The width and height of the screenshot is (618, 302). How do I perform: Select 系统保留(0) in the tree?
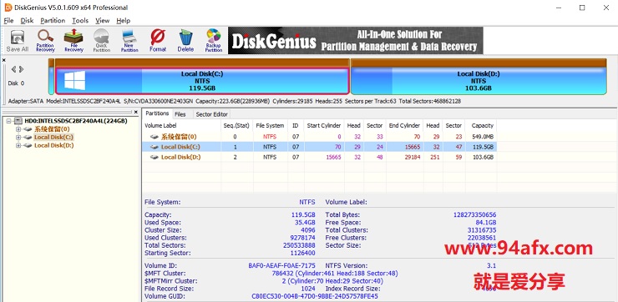point(52,129)
